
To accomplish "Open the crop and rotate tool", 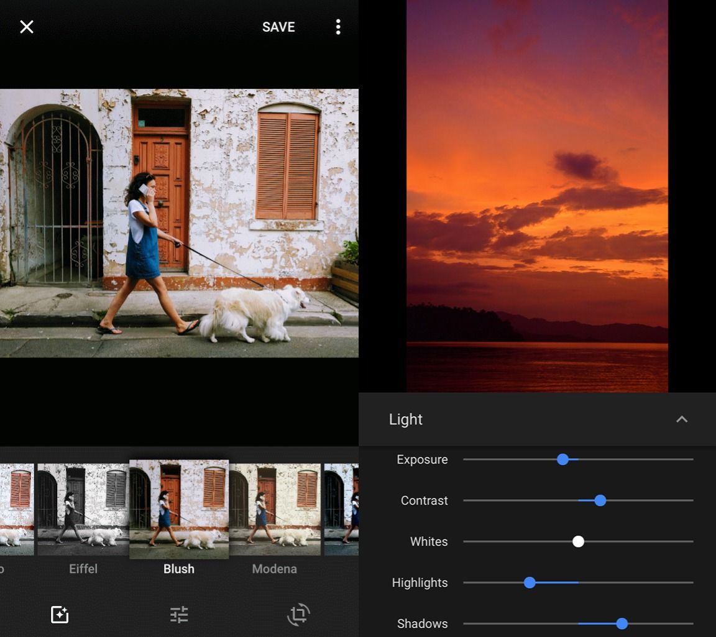I will [x=298, y=615].
